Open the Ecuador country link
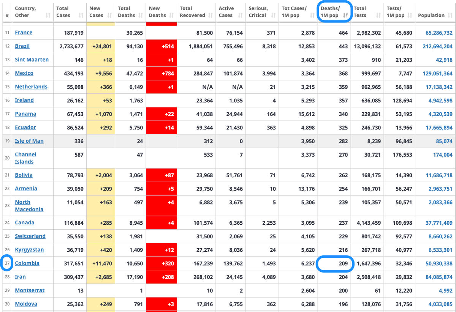 pyautogui.click(x=25, y=128)
